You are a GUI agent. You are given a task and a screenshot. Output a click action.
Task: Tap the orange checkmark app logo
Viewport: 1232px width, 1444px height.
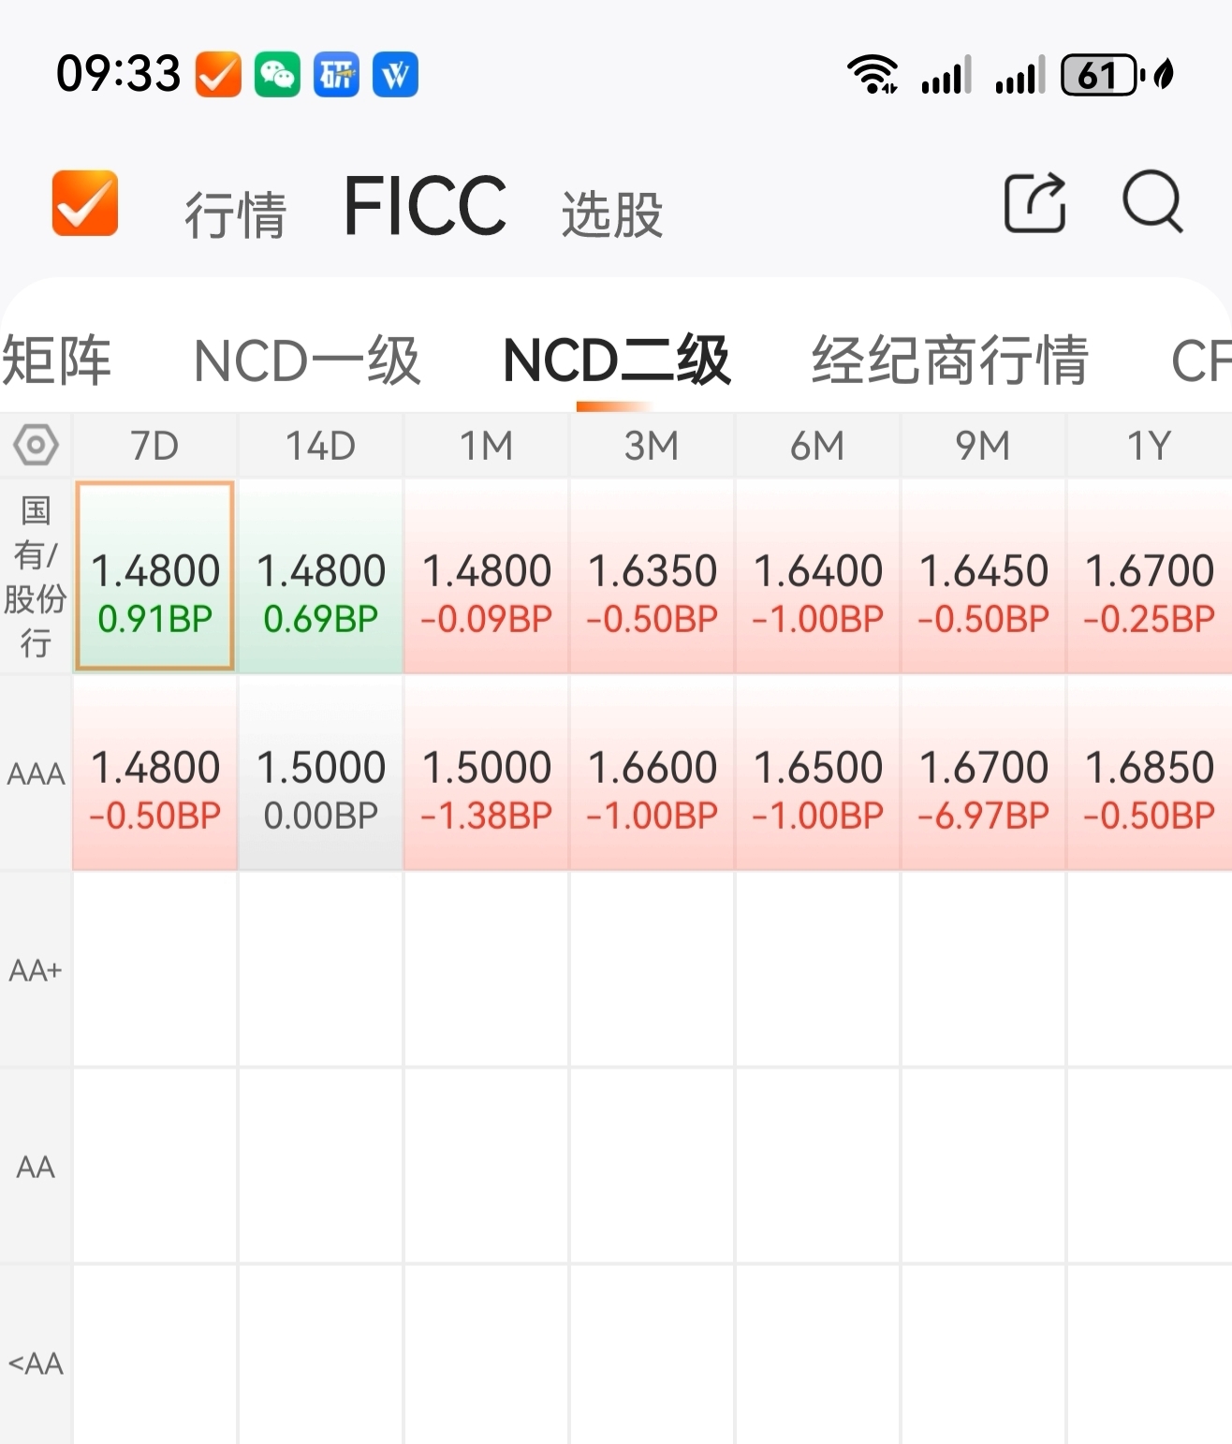(85, 202)
